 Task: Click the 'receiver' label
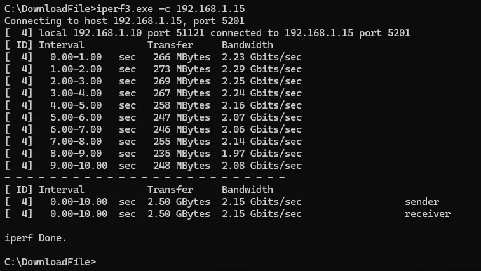point(428,214)
